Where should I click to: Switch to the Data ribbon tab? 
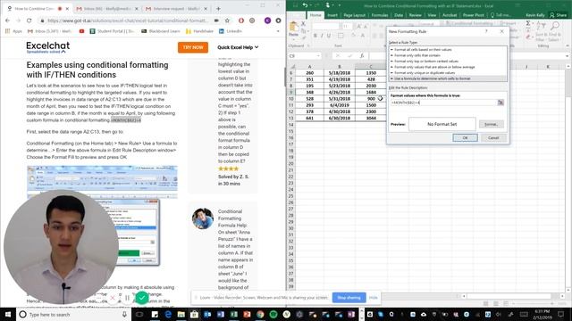point(399,15)
